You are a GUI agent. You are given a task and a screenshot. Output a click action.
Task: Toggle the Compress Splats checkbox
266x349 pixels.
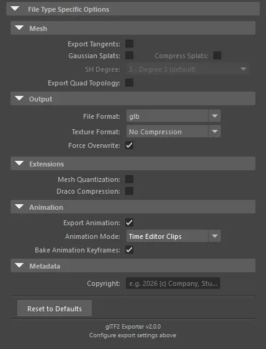218,56
